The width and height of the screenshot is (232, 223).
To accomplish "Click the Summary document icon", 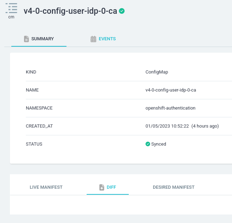I will coord(26,39).
